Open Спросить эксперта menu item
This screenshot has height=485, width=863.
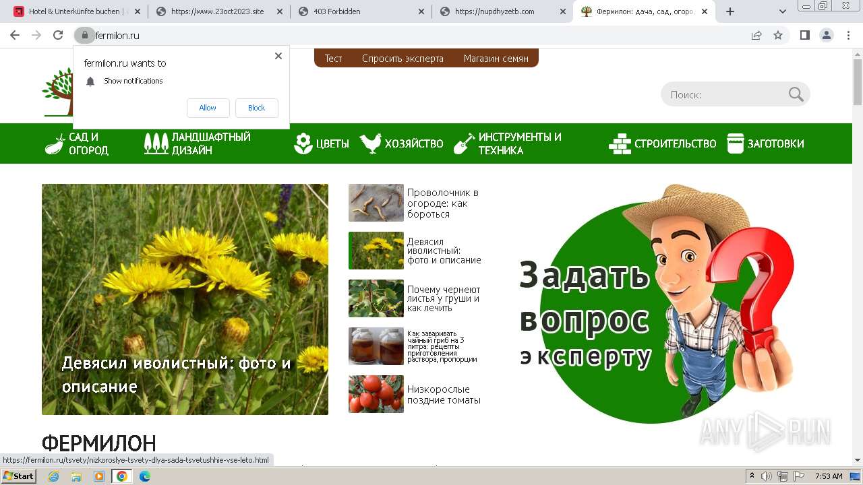pyautogui.click(x=403, y=59)
